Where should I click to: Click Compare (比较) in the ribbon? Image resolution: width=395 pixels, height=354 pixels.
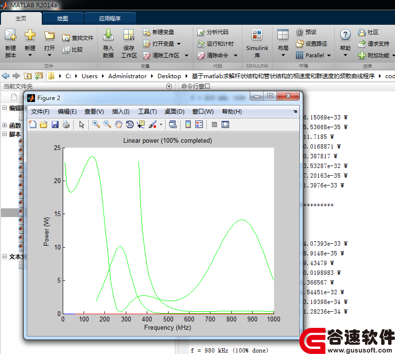(x=72, y=50)
